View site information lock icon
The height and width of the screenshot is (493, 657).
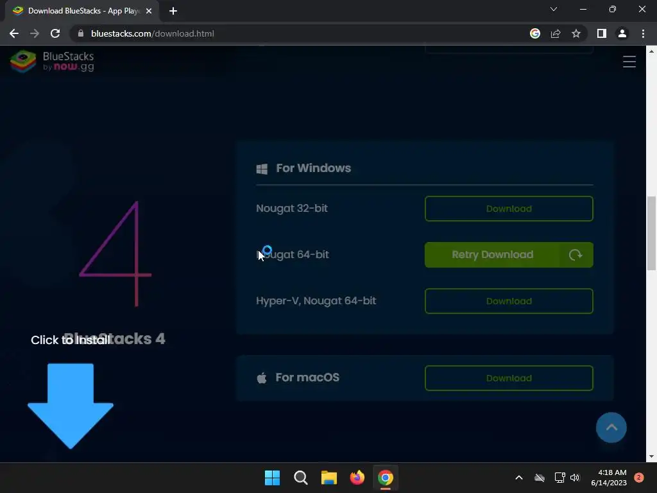80,33
